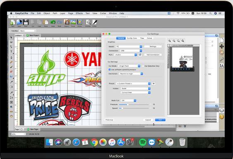Open the Multi-Cut dropdown showing Off
Viewport: 233px width, 159px height.
128,100
